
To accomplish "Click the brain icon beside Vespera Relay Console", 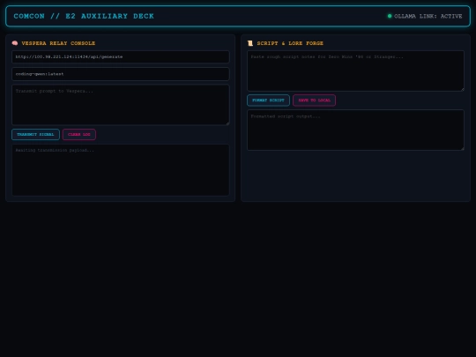I will 15,43.
